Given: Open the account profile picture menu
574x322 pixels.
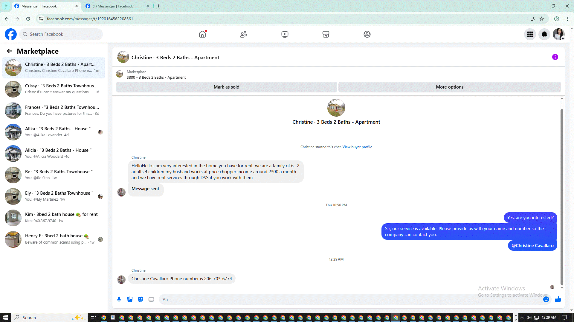Looking at the screenshot, I should [x=559, y=34].
